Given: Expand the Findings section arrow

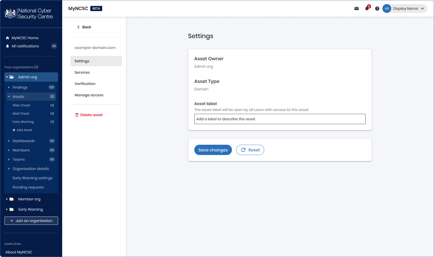Looking at the screenshot, I should point(9,87).
